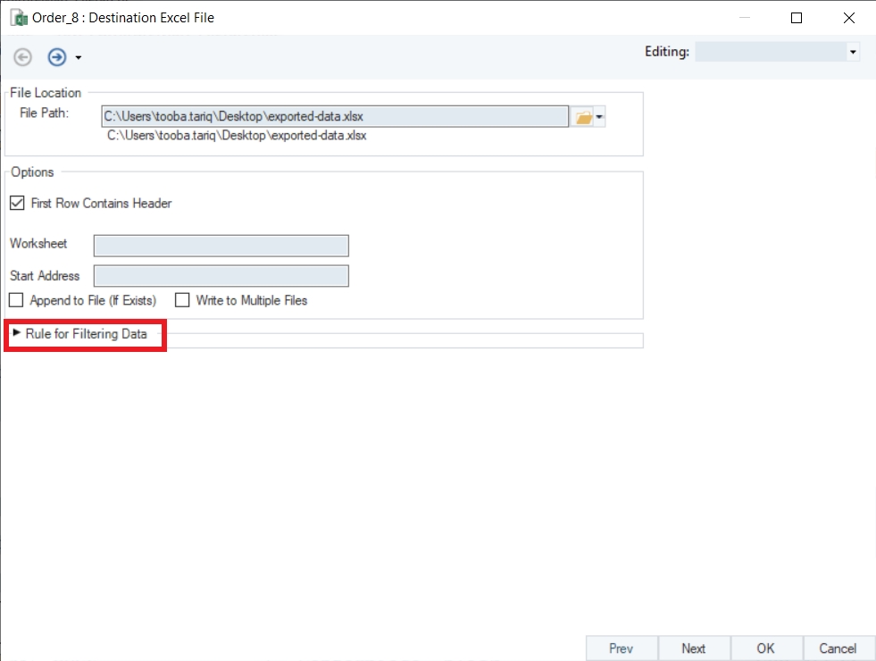Cancel the Destination Excel File dialog
This screenshot has width=876, height=661.
coord(838,648)
